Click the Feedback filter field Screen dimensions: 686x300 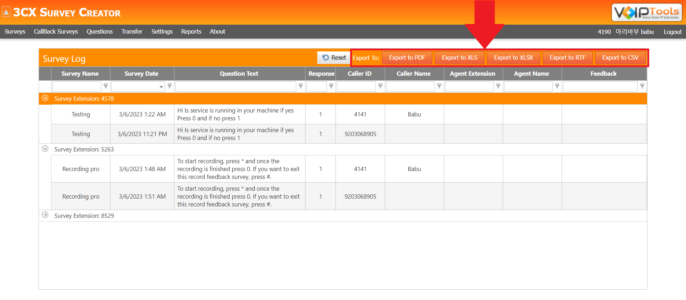click(600, 86)
